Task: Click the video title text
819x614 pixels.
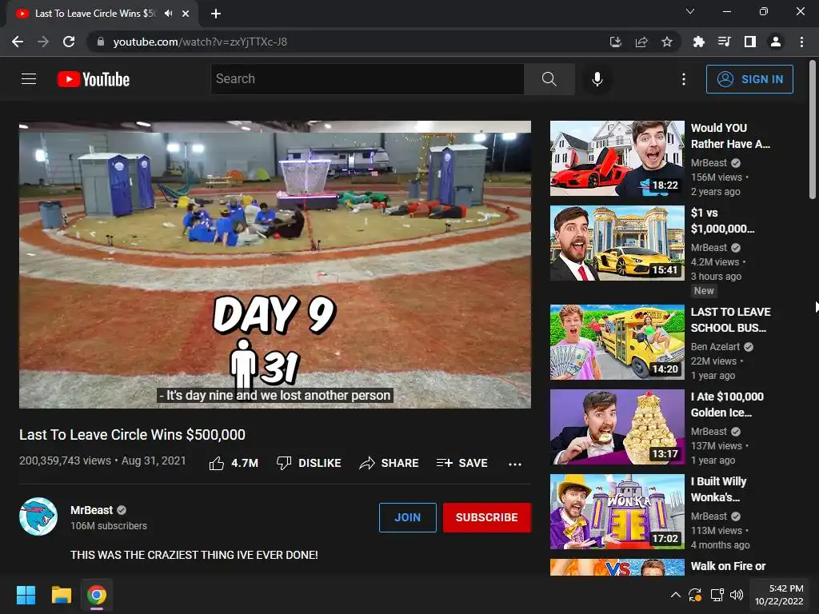Action: [x=132, y=434]
